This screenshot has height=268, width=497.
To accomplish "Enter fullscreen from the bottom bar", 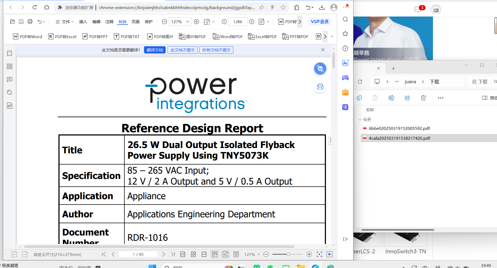I will coord(319,254).
